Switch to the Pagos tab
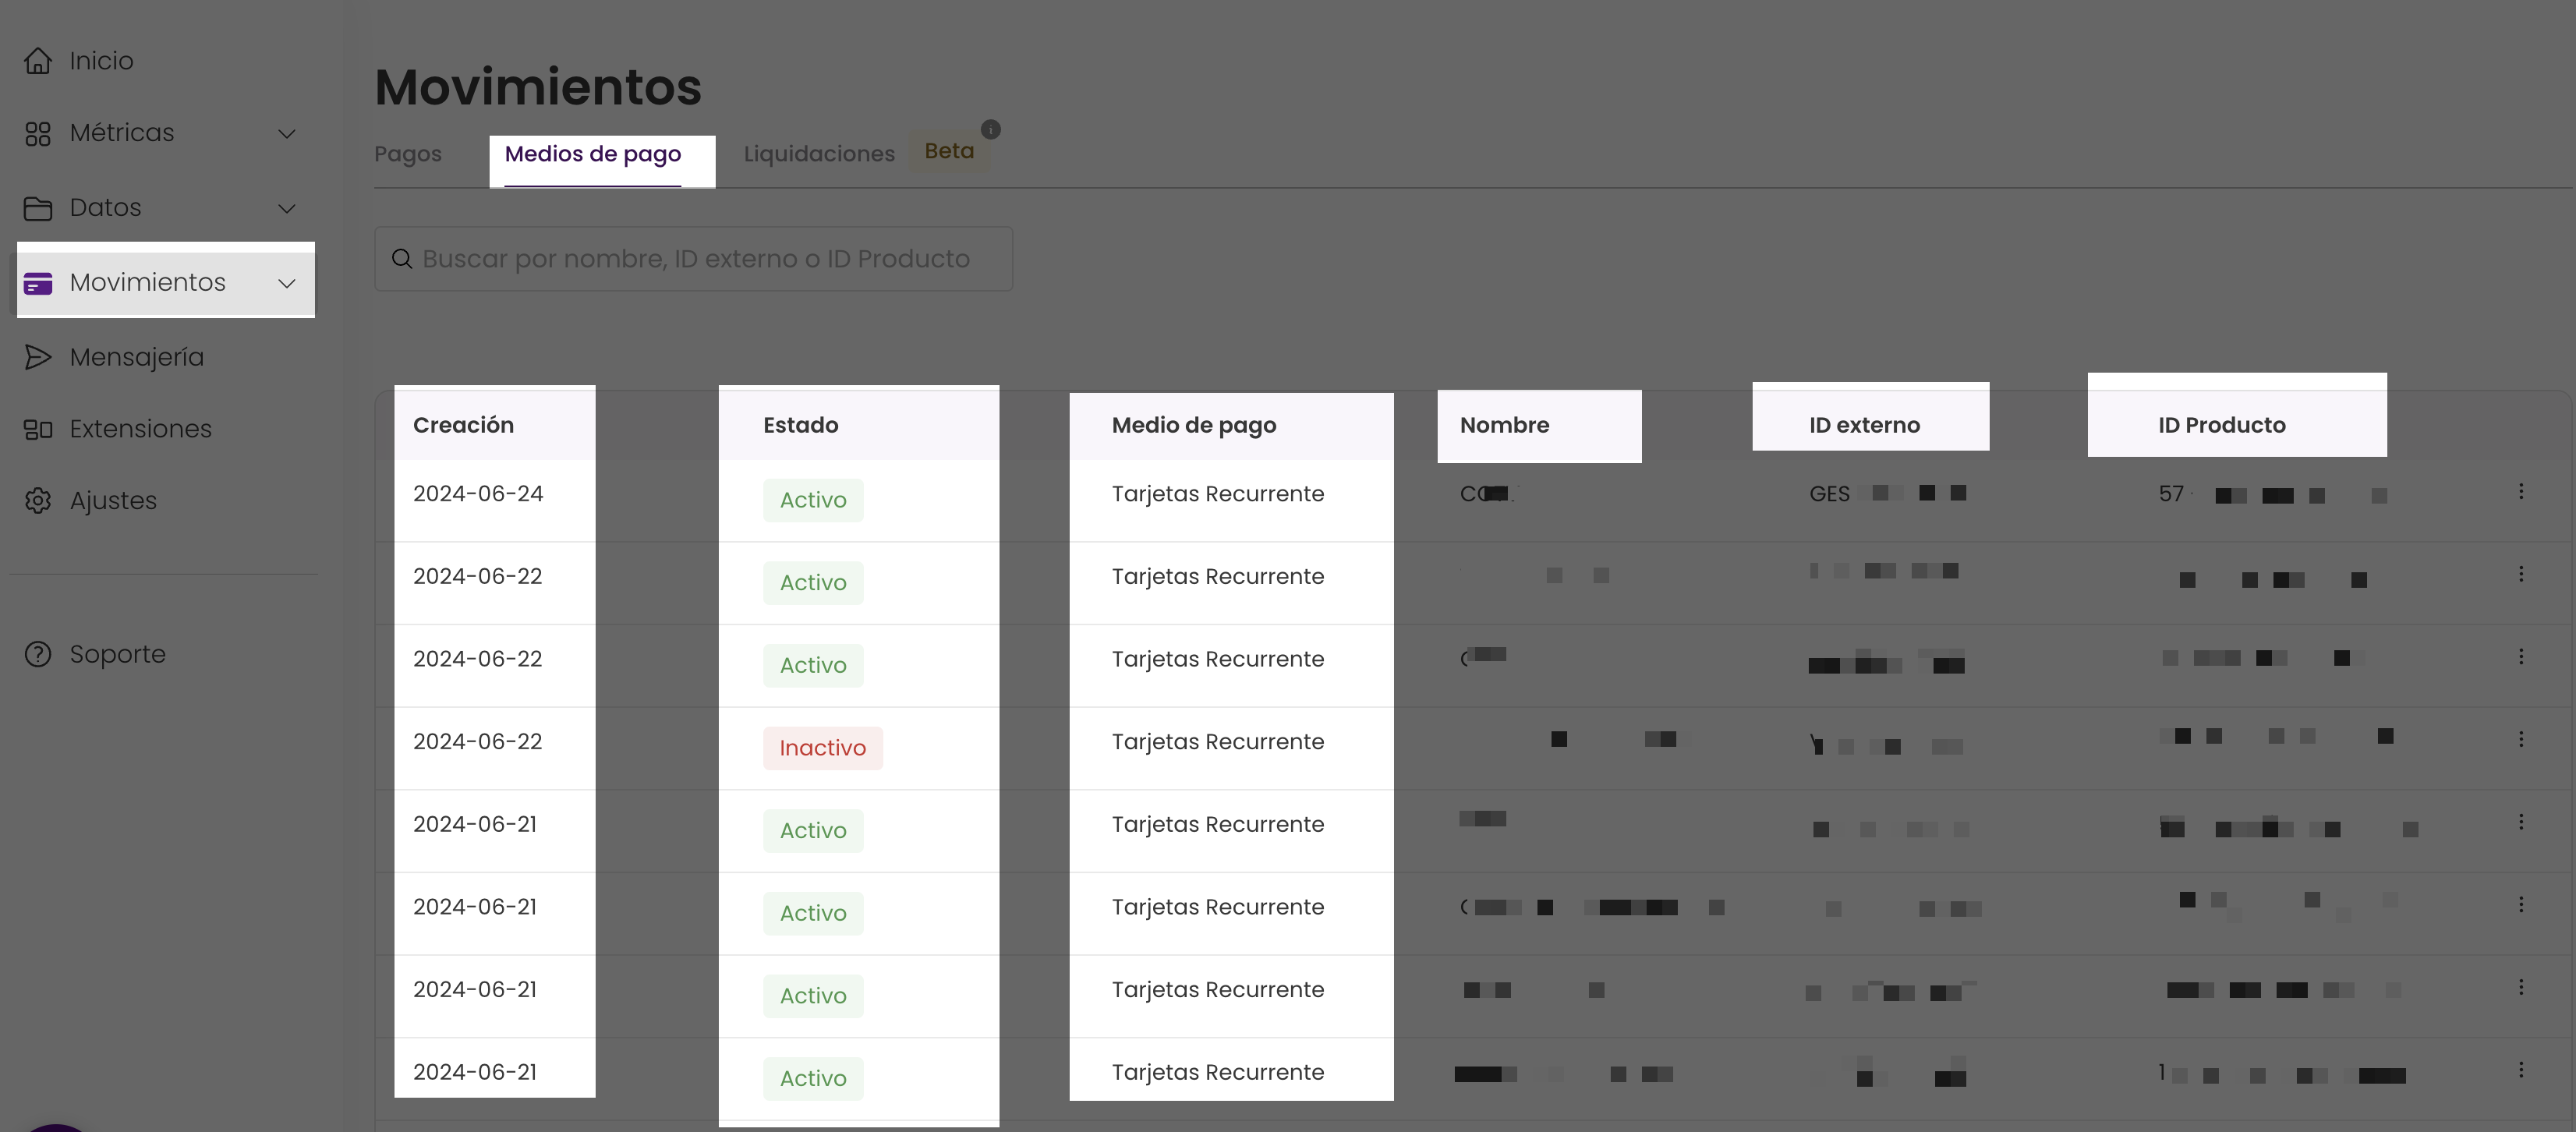This screenshot has height=1132, width=2576. tap(408, 154)
